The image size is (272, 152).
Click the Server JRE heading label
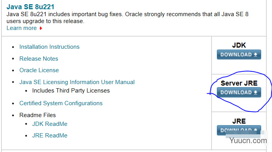239,83
